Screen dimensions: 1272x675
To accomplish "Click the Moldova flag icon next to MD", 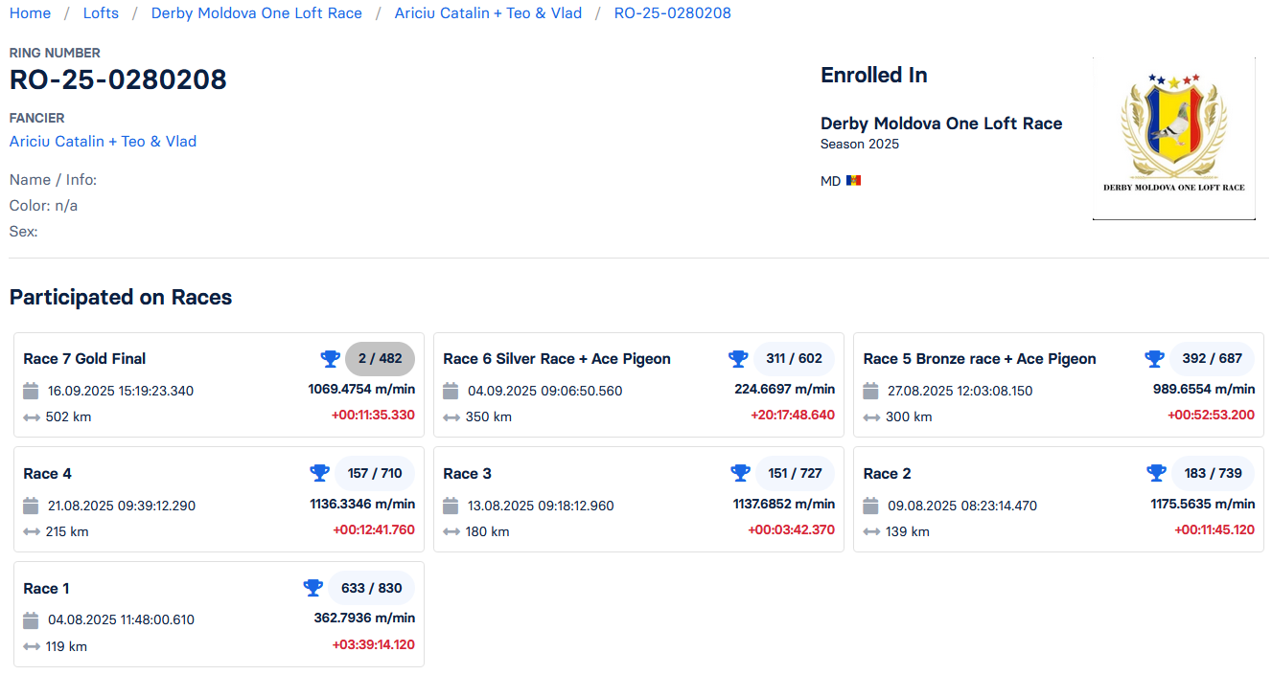I will 853,181.
